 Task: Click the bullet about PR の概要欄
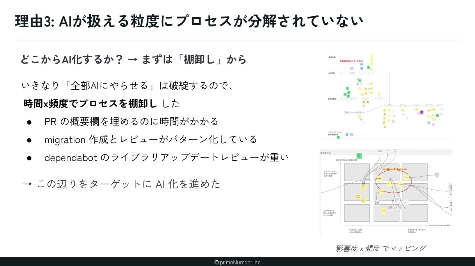(131, 122)
